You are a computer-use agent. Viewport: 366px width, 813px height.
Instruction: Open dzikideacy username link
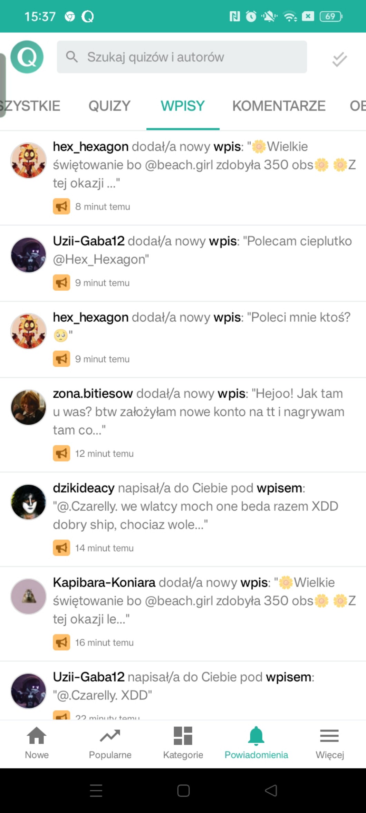pyautogui.click(x=84, y=488)
